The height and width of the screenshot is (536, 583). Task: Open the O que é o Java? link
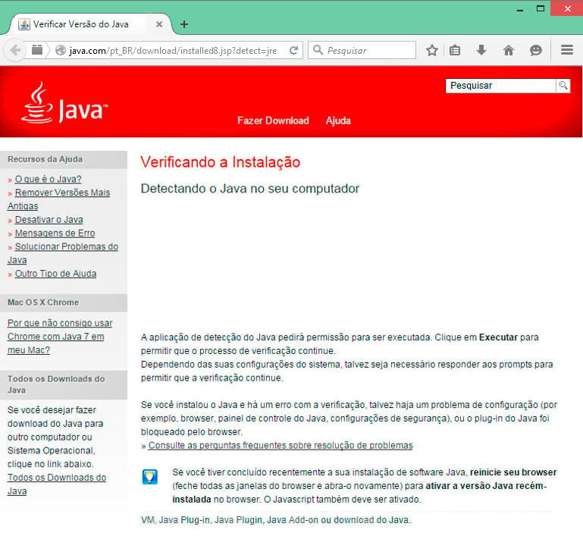pos(48,179)
